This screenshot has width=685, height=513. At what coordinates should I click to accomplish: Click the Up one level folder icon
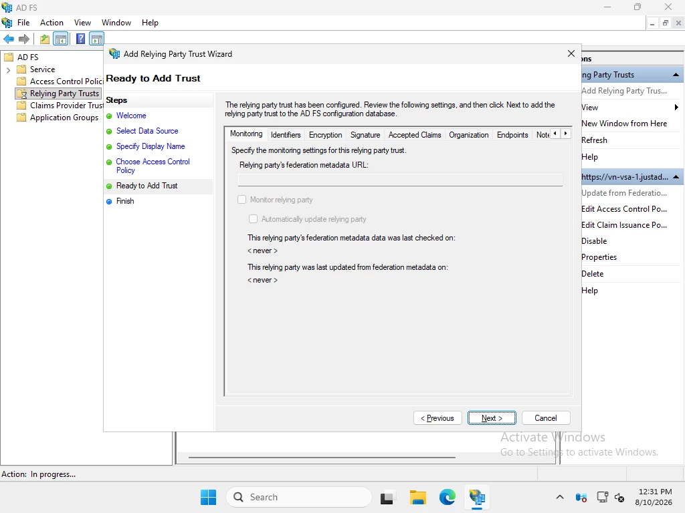click(45, 39)
